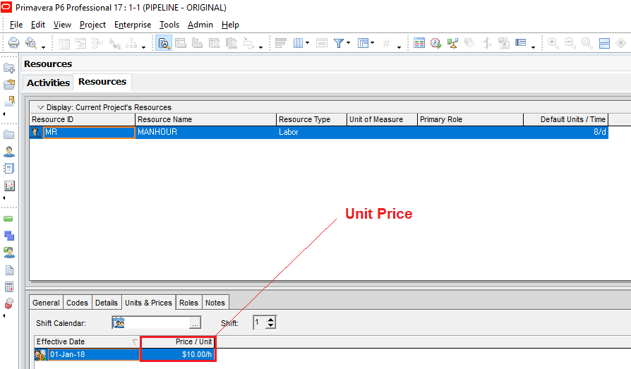This screenshot has height=369, width=631.
Task: Open the Reports notebook sidebar icon
Action: point(9,168)
